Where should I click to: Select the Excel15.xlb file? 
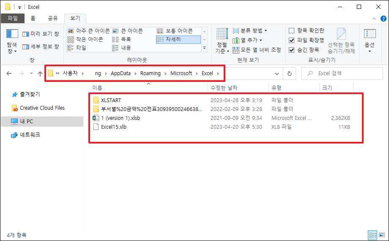[x=110, y=127]
